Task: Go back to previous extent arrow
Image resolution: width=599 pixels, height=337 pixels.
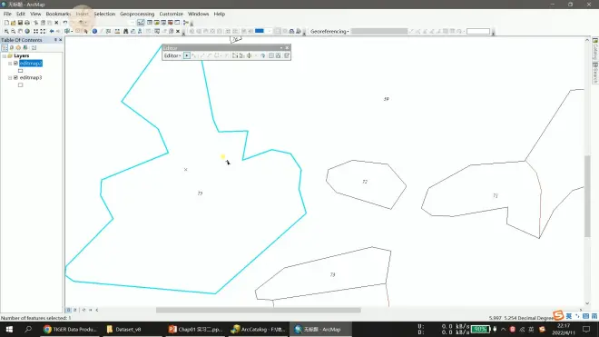Action: point(52,32)
